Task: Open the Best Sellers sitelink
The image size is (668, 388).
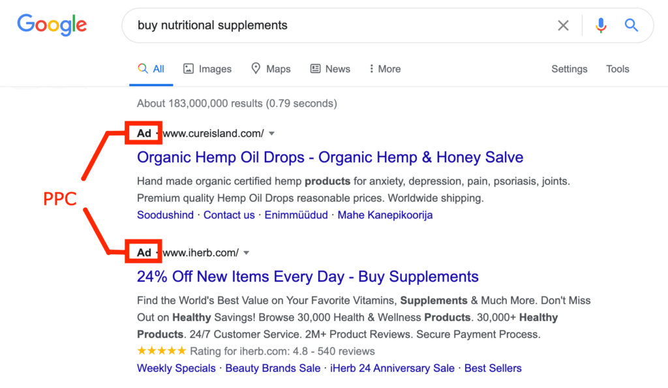Action: coord(493,368)
